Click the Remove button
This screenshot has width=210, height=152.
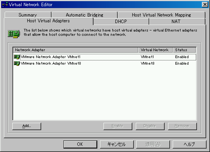click(182, 126)
